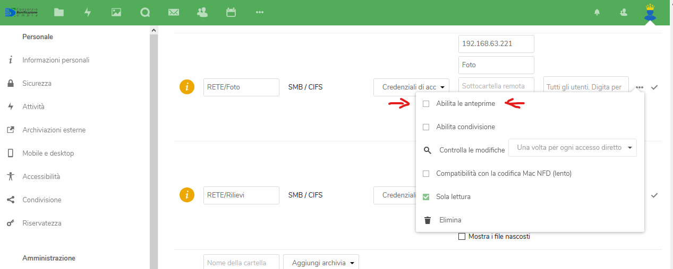Screen dimensions: 673x269
Task: Click the RETE/Rilievi folder name field
Action: tap(241, 195)
